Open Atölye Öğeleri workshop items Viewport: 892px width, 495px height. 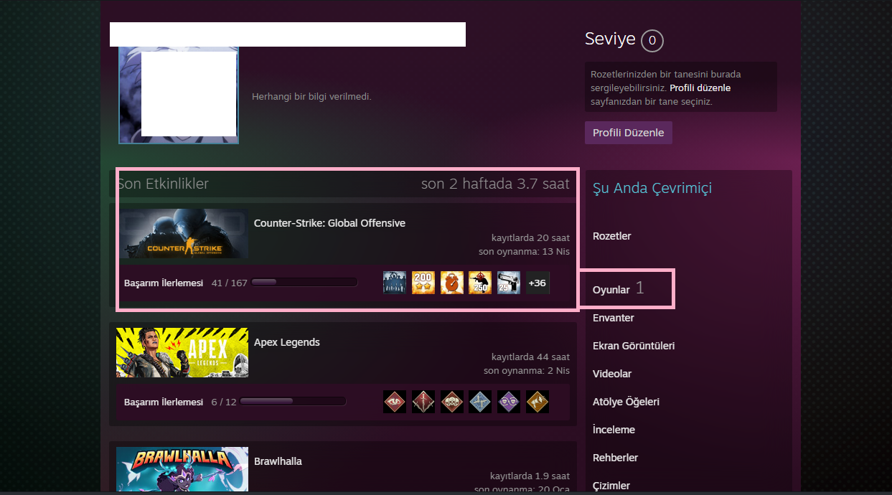click(x=626, y=402)
